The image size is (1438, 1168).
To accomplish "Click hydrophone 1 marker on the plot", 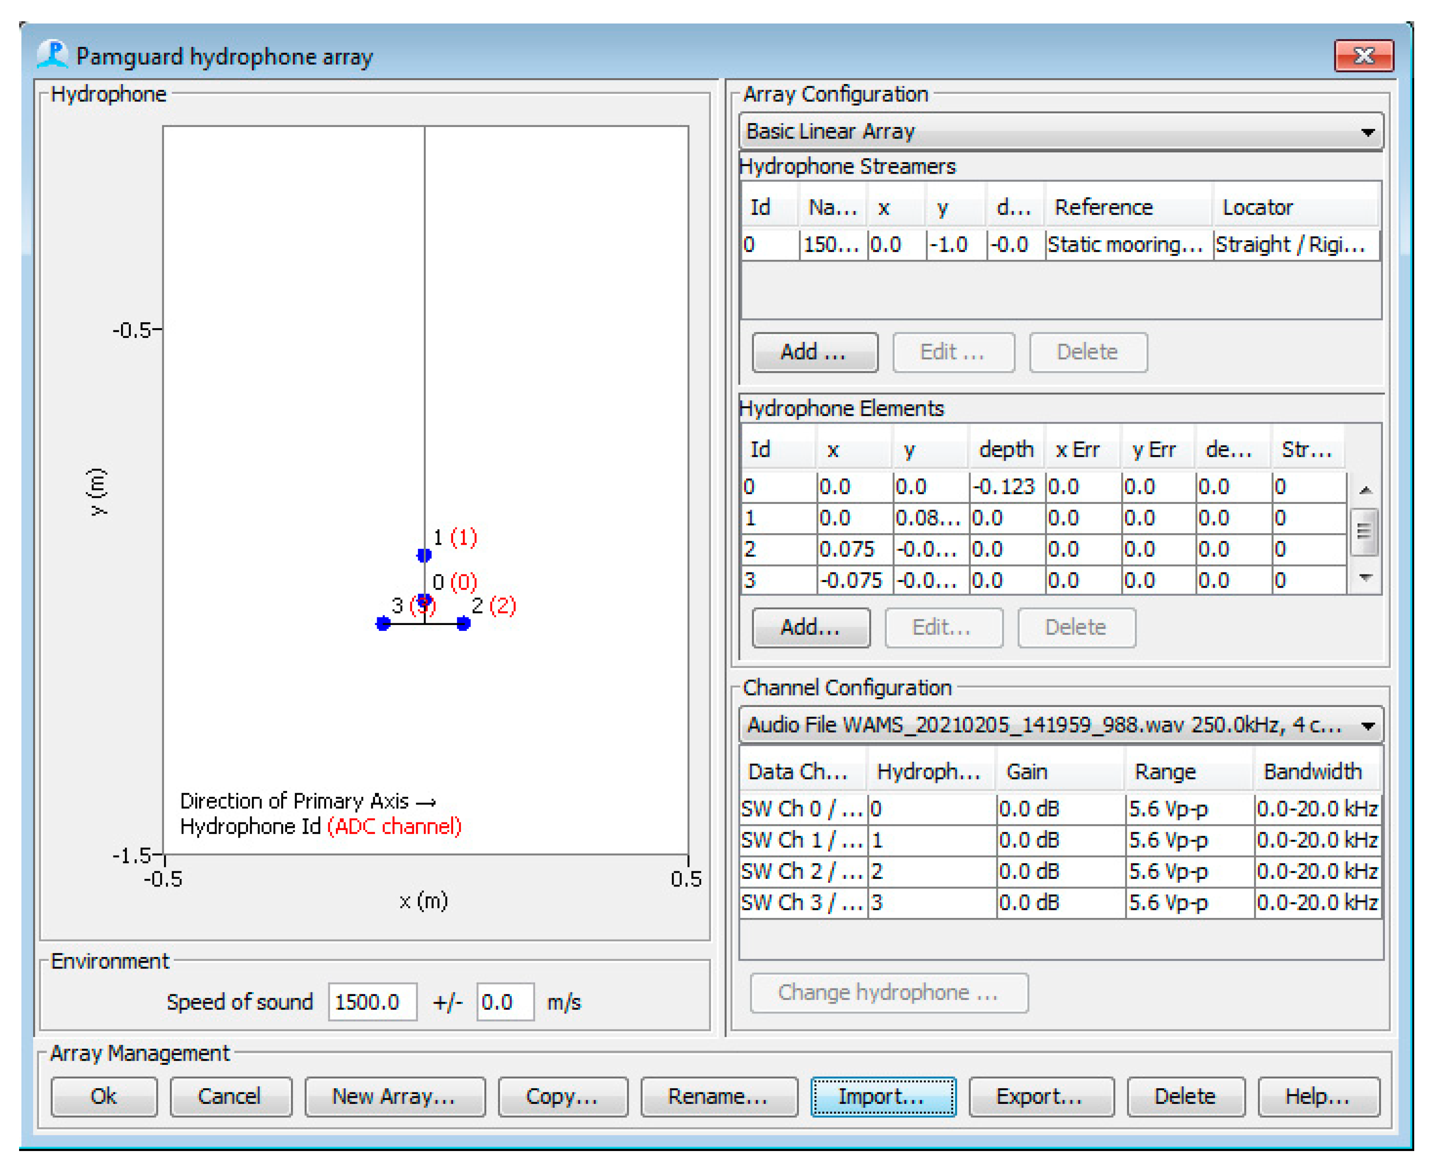I will coord(424,555).
